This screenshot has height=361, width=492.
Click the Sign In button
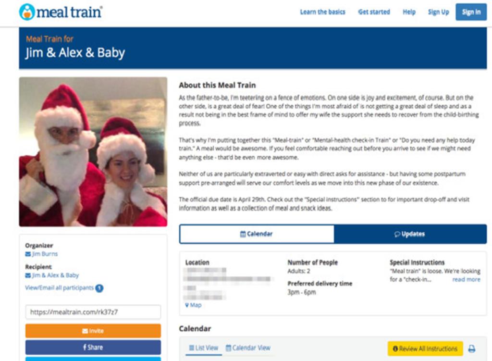pos(470,12)
